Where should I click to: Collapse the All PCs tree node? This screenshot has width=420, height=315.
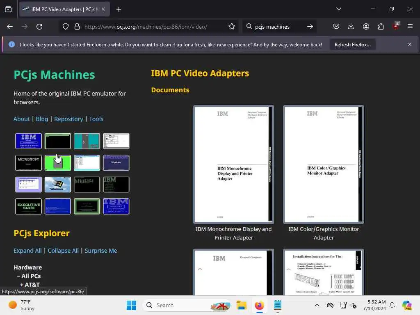pos(29,276)
